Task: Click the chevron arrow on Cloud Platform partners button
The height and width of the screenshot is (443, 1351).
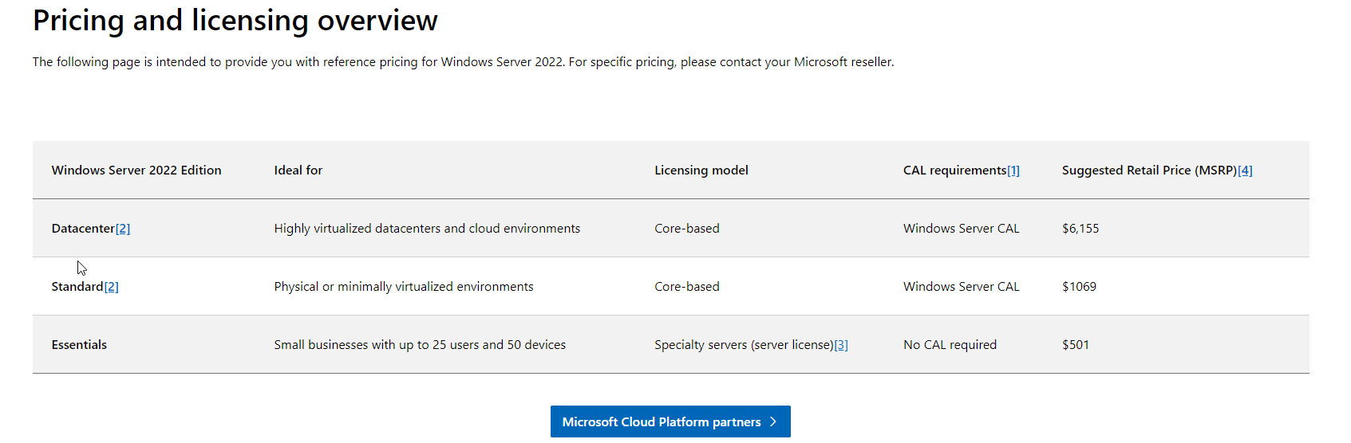Action: pyautogui.click(x=772, y=421)
